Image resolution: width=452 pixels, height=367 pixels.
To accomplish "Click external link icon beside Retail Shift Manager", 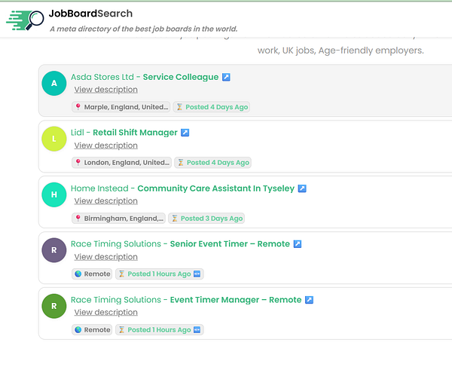I will (x=185, y=133).
